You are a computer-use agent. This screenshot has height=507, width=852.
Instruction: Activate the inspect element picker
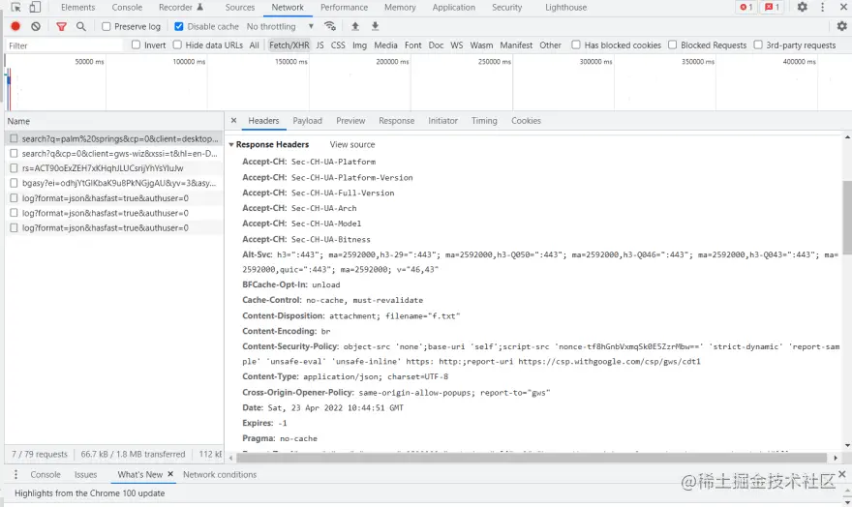15,7
